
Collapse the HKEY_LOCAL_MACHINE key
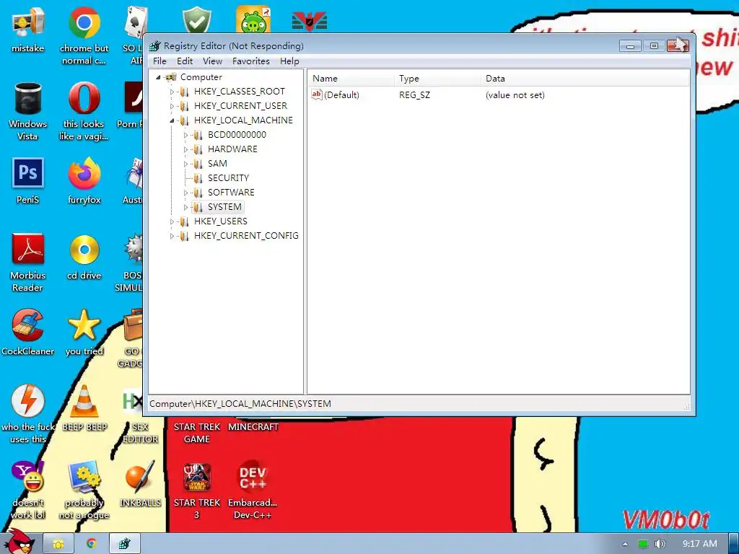click(172, 120)
